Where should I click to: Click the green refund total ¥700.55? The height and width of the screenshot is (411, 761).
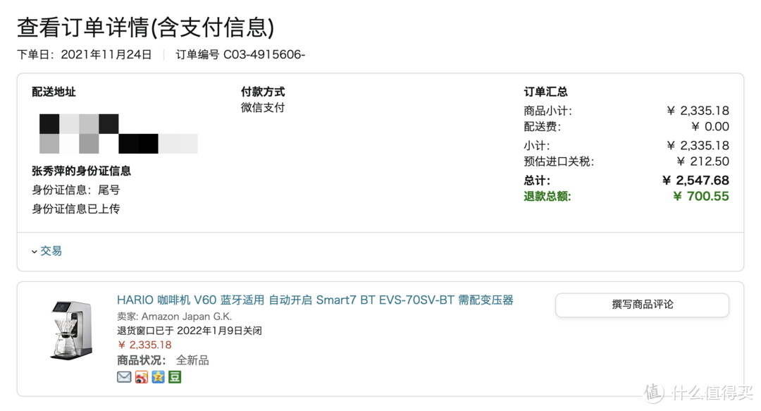pyautogui.click(x=701, y=196)
